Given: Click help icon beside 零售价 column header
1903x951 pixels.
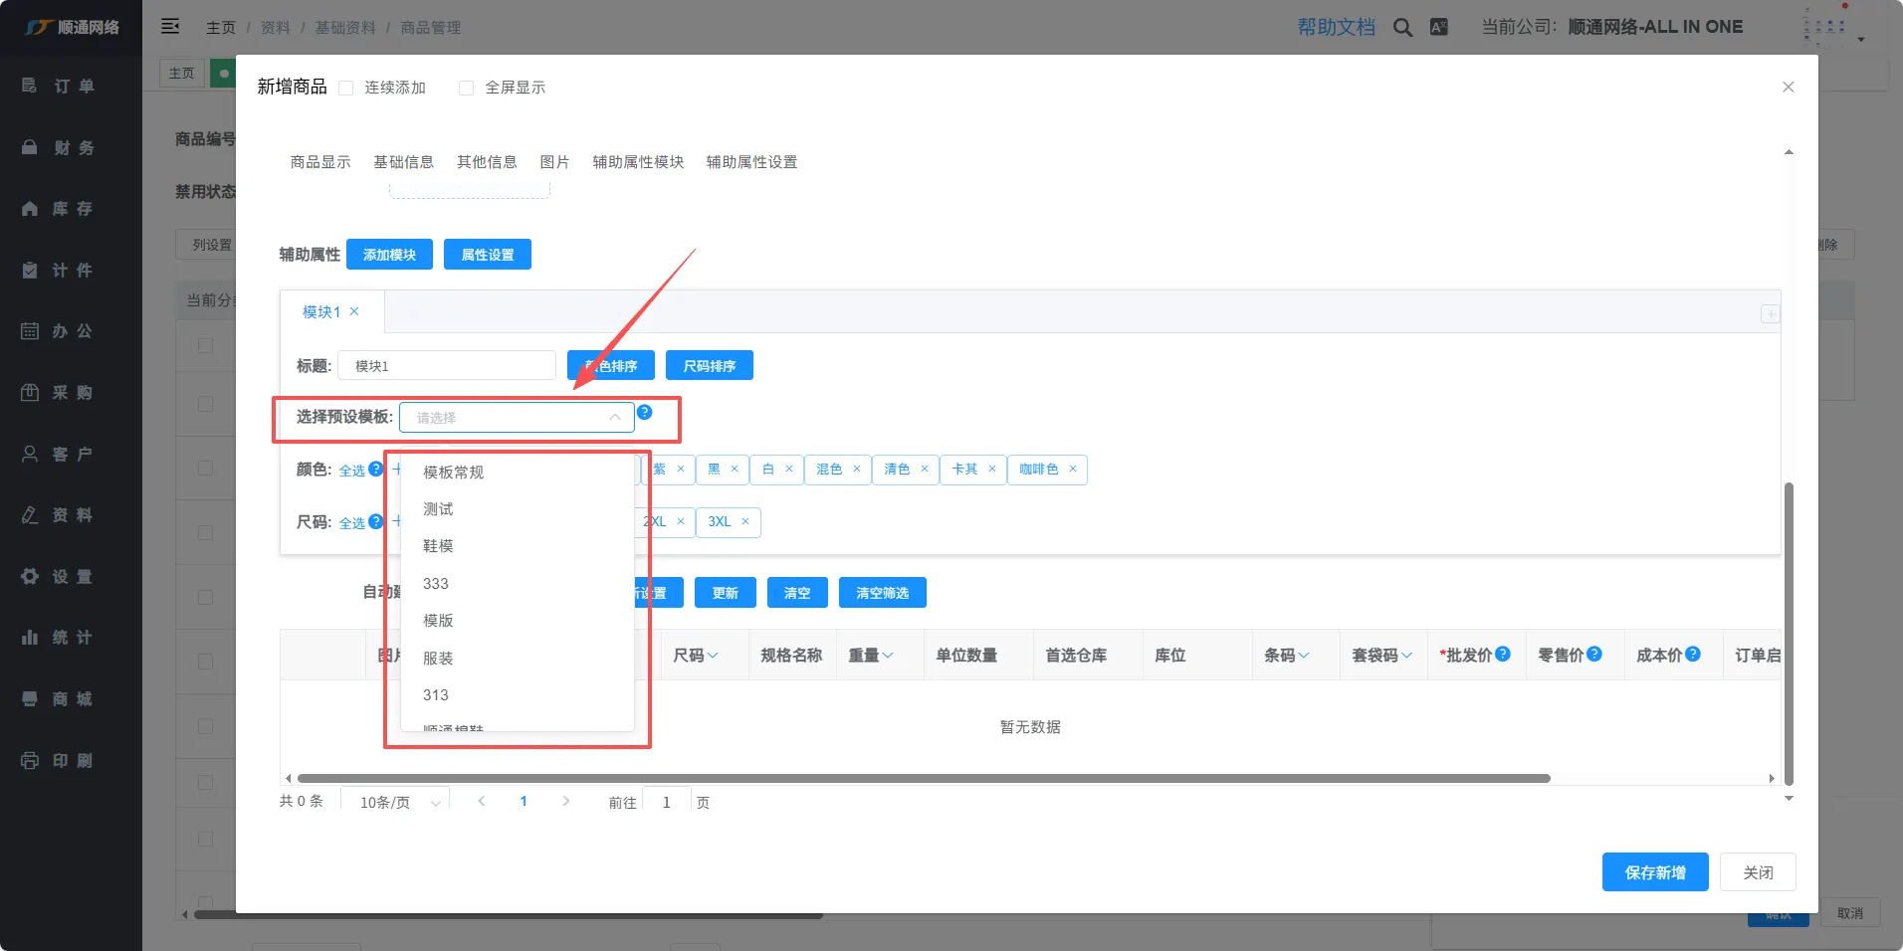Looking at the screenshot, I should pos(1594,654).
